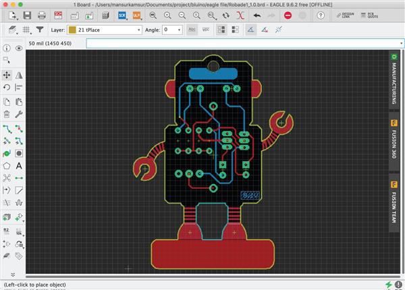Screen dimensions: 405x290
Task: Toggle the grid settings button
Action: click(x=27, y=30)
